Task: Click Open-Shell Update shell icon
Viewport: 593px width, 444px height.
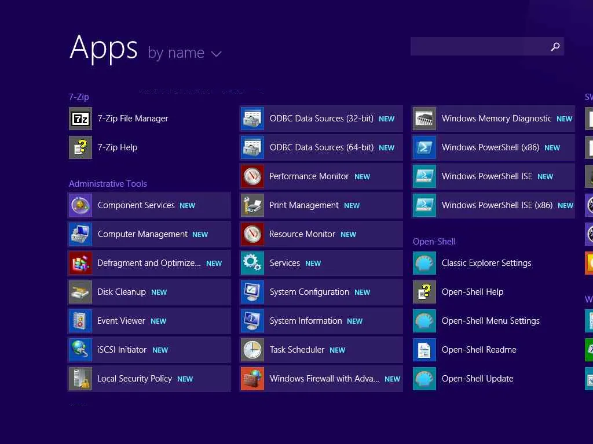Action: point(424,379)
